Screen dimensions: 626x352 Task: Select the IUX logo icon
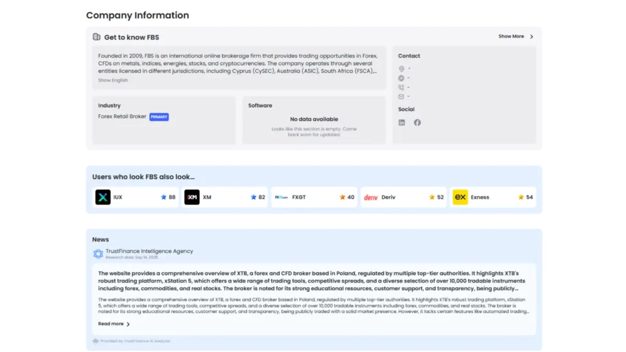click(x=103, y=197)
